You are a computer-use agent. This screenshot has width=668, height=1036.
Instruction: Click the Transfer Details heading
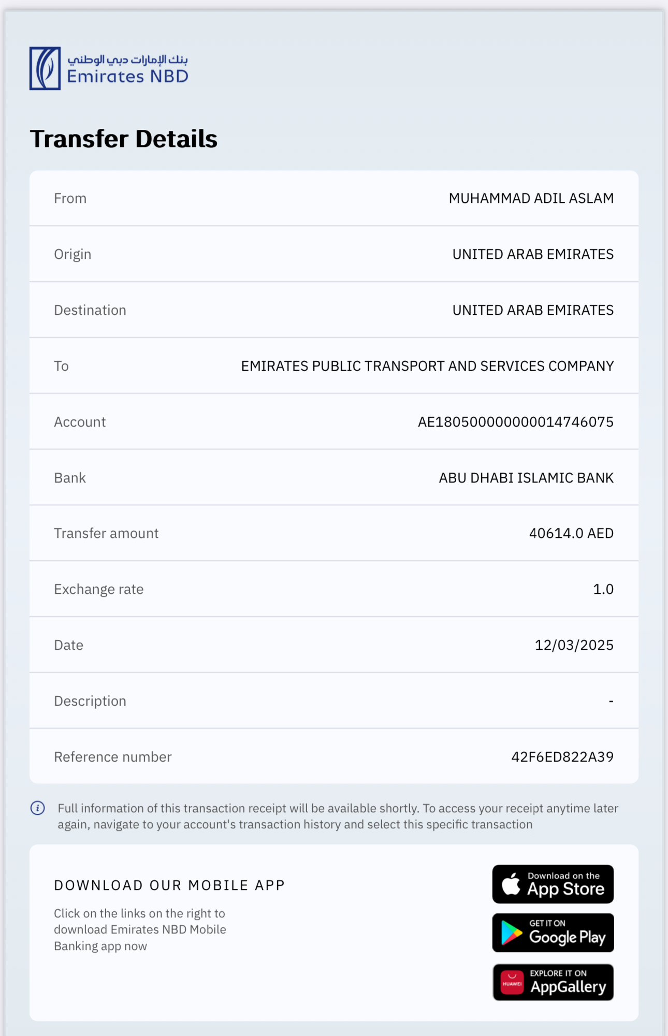pos(124,139)
